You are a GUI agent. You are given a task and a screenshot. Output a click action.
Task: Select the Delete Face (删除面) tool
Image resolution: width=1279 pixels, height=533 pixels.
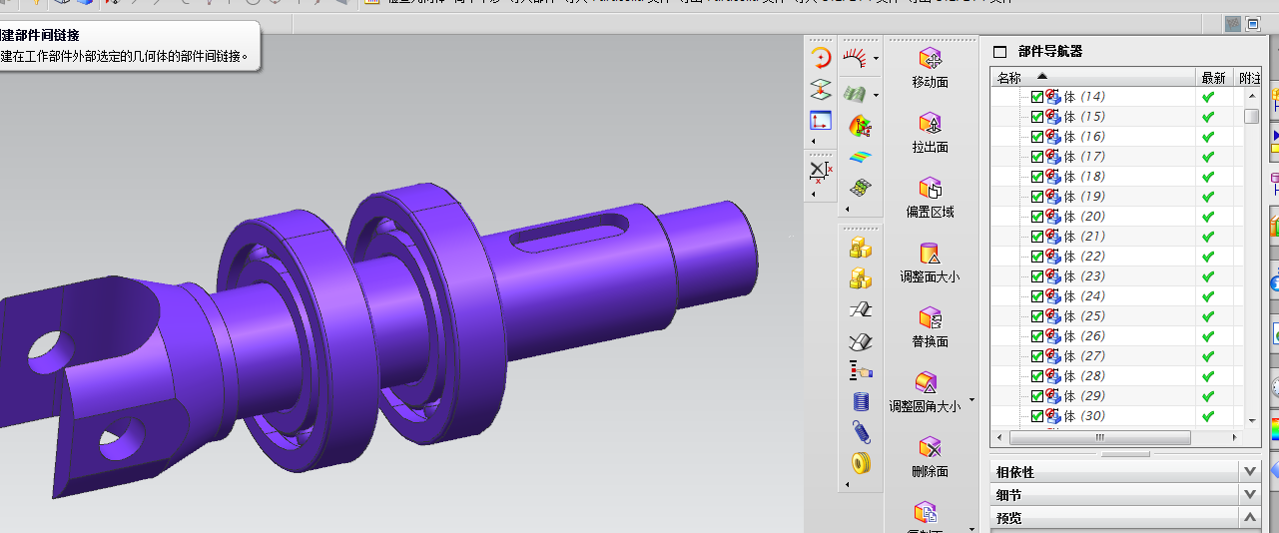click(x=930, y=457)
